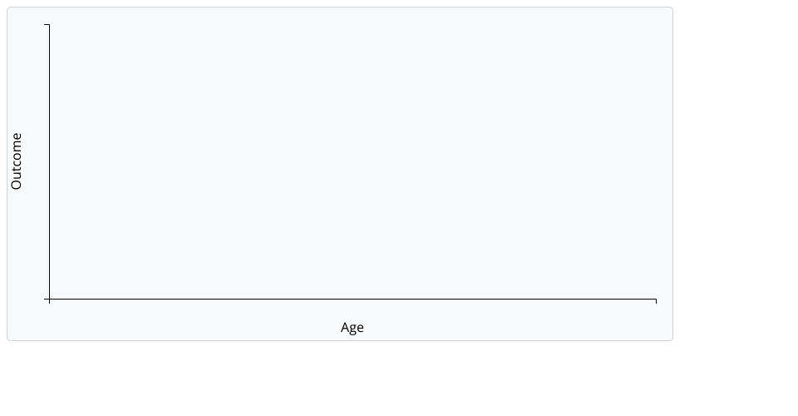Click the Age x-axis label
The width and height of the screenshot is (798, 416).
tap(352, 328)
